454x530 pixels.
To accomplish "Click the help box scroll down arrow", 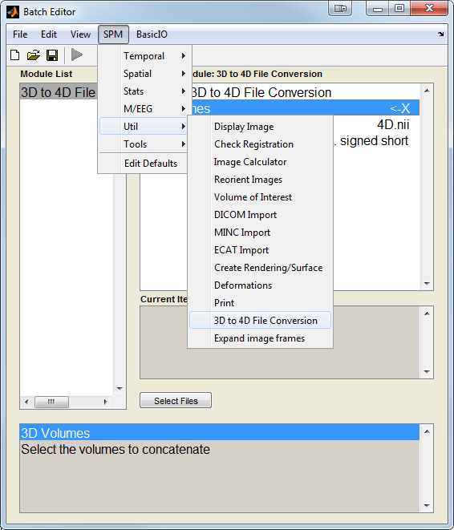I will (427, 506).
